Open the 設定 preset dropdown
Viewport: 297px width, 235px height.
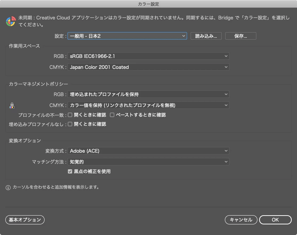pyautogui.click(x=127, y=36)
